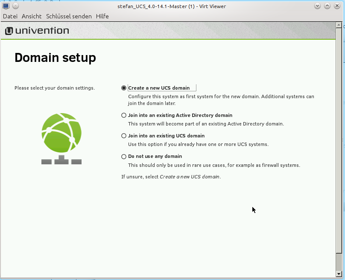Open the Datei menu
Image resolution: width=345 pixels, height=280 pixels.
[x=10, y=16]
